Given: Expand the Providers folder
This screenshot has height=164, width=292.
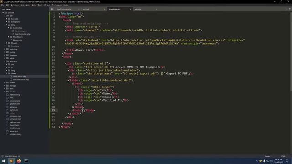Looking at the screenshot, I should point(7,46).
